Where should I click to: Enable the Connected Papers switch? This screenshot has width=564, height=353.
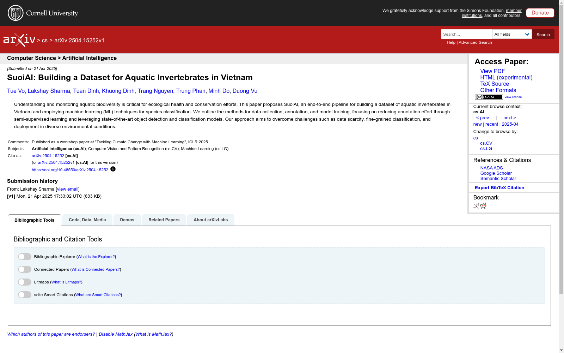(25, 269)
